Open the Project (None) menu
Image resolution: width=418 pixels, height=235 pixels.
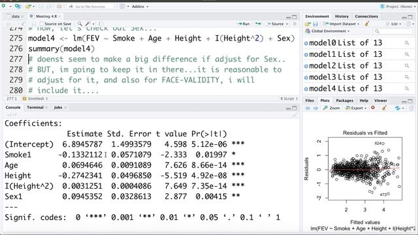398,7
